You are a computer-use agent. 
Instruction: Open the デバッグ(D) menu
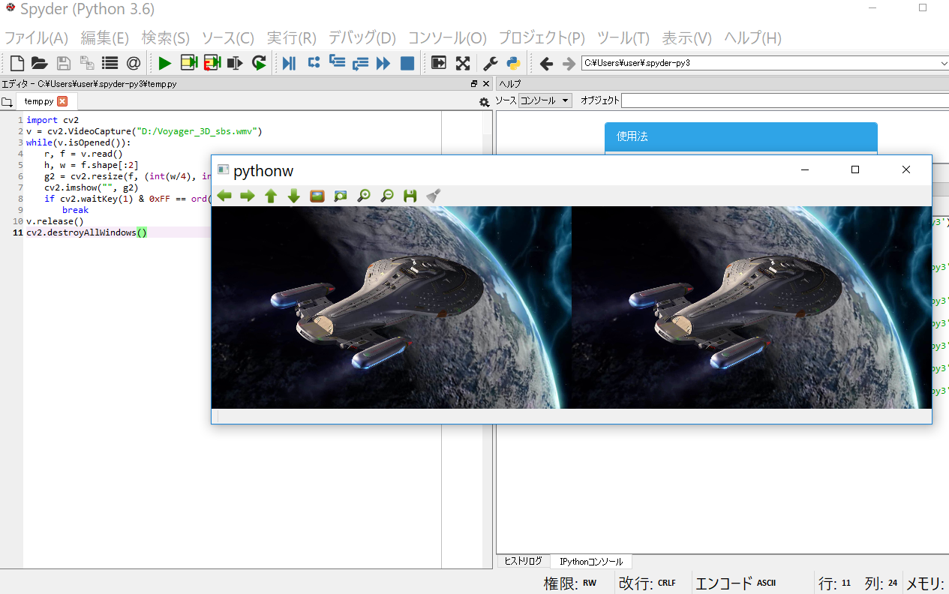[362, 37]
